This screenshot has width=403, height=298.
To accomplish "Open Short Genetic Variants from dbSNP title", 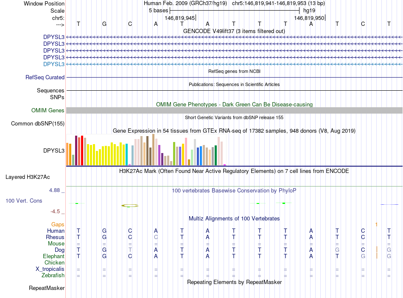I will tap(234, 117).
